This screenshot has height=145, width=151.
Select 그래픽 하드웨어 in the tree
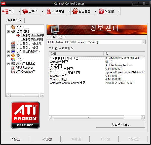[32, 39]
